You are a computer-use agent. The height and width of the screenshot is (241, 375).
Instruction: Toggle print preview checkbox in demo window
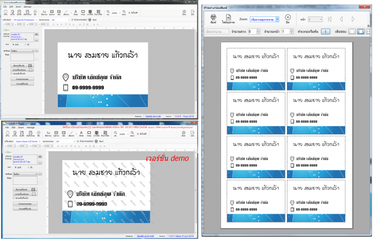point(78,141)
